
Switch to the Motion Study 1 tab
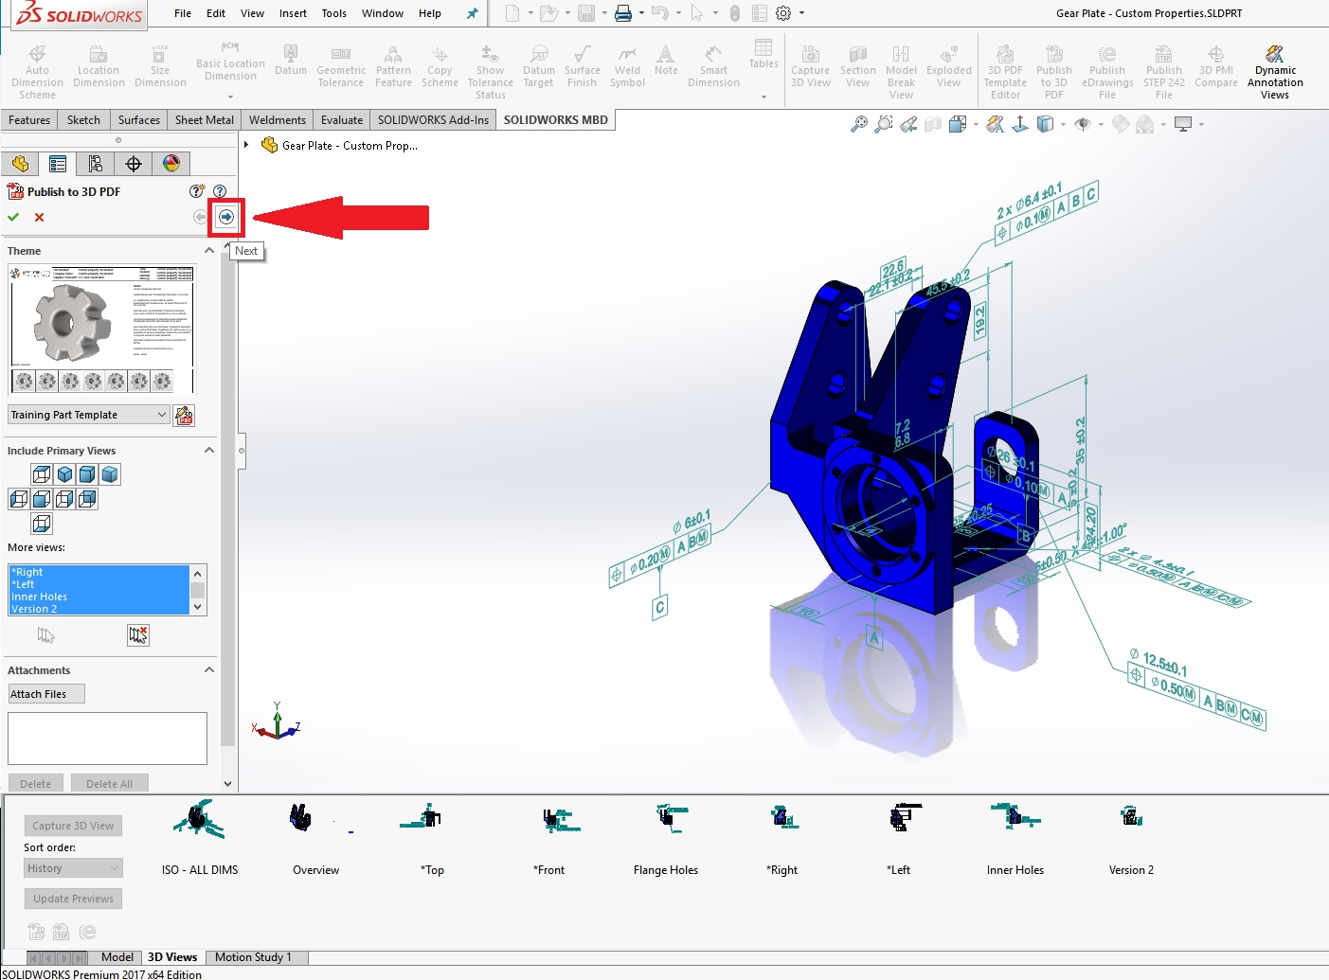(253, 957)
